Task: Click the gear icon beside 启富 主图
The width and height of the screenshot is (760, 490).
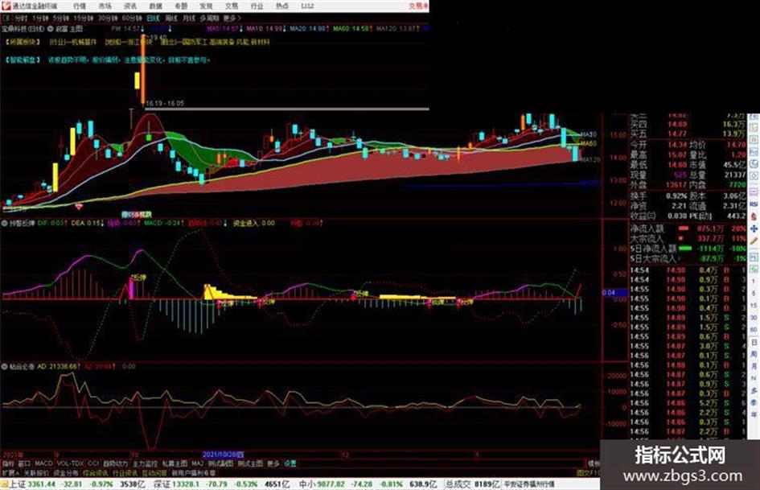Action: 50,29
